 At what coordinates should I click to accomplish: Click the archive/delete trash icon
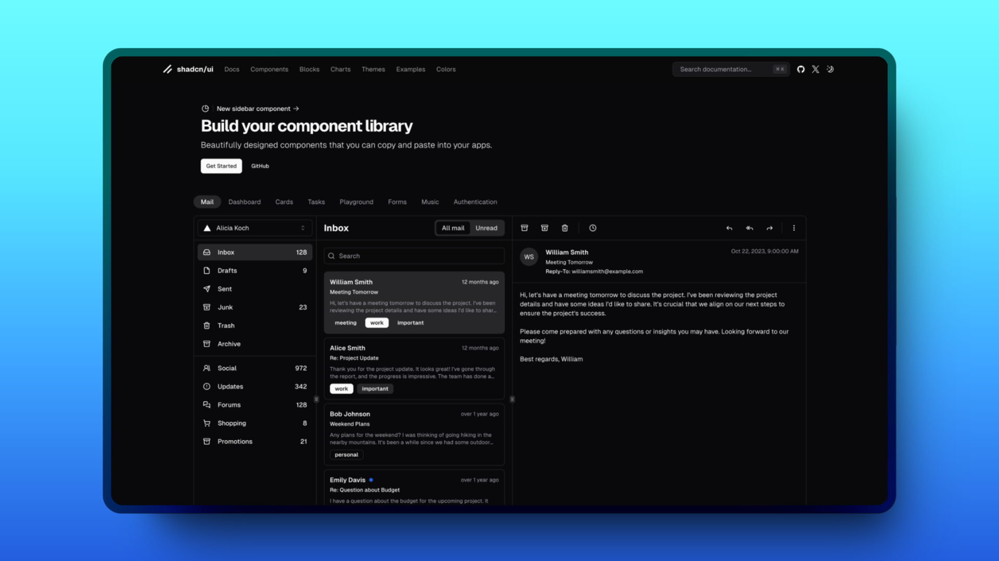point(565,228)
